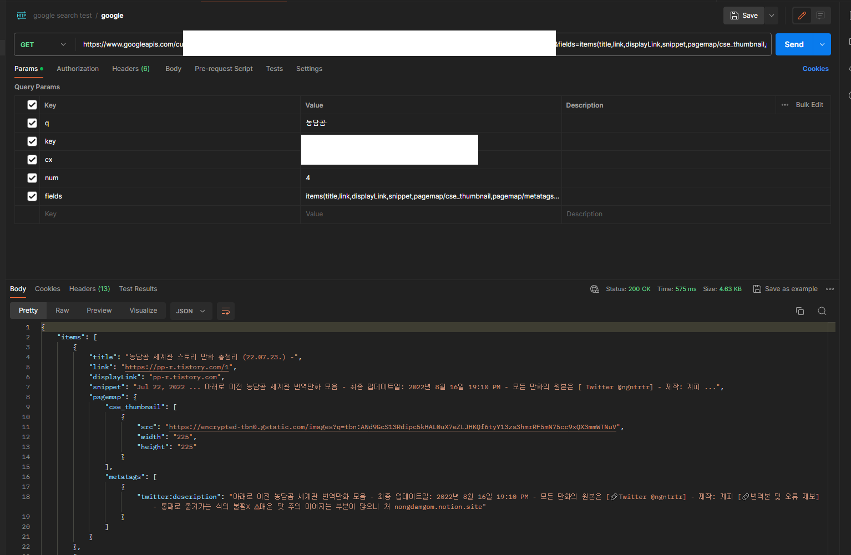Open the Cookies link
851x555 pixels.
click(x=815, y=69)
